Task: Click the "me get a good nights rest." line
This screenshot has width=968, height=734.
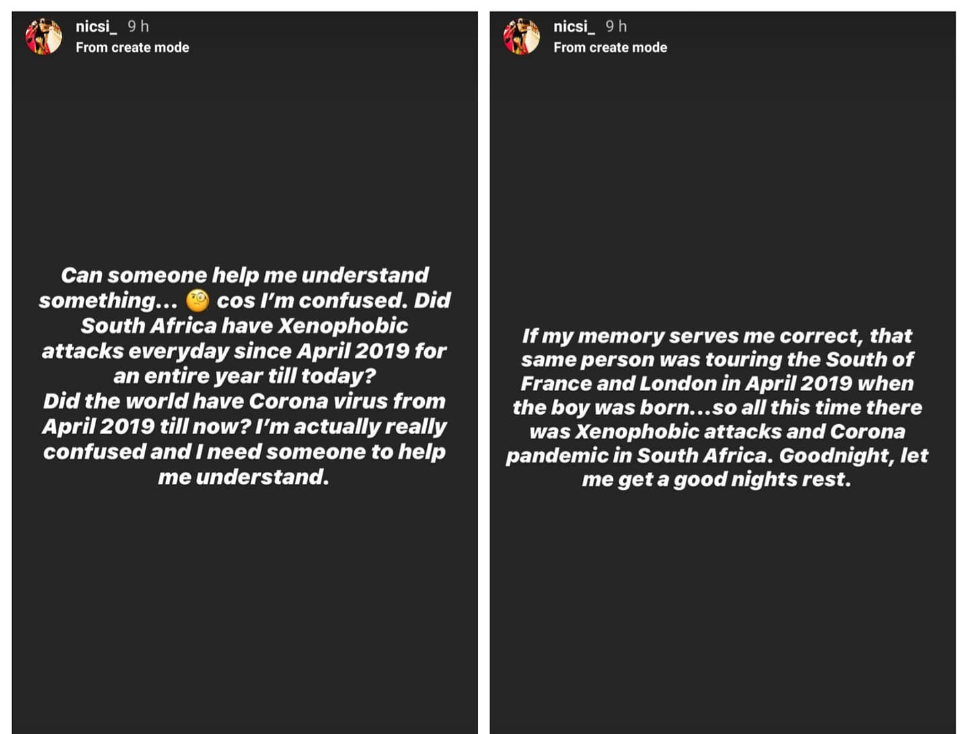Action: coord(717,479)
